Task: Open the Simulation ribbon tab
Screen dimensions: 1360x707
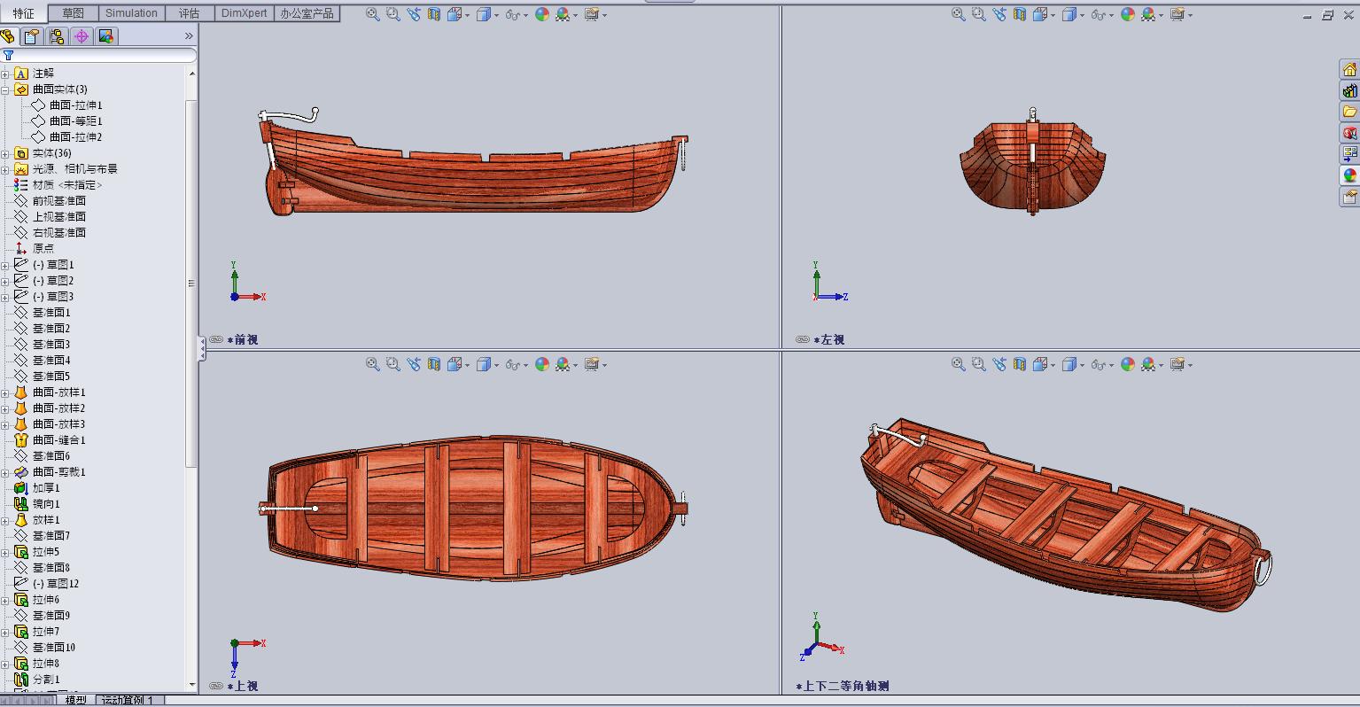Action: (132, 13)
